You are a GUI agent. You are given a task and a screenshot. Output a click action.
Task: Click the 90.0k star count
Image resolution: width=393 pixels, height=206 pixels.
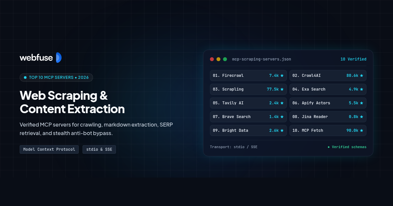tap(352, 130)
